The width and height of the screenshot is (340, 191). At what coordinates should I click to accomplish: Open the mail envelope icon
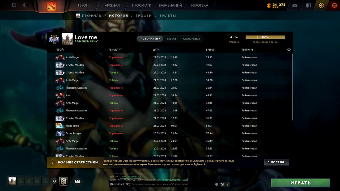pyautogui.click(x=295, y=5)
